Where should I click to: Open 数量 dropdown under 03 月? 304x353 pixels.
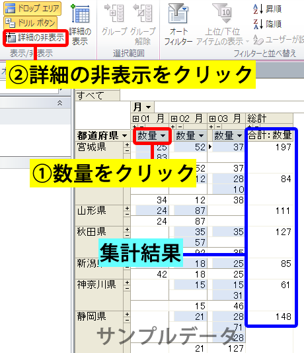(239, 136)
